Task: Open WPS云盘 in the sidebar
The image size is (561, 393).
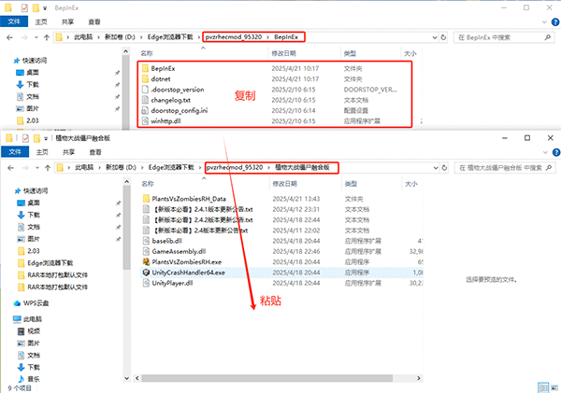Action: coord(34,303)
